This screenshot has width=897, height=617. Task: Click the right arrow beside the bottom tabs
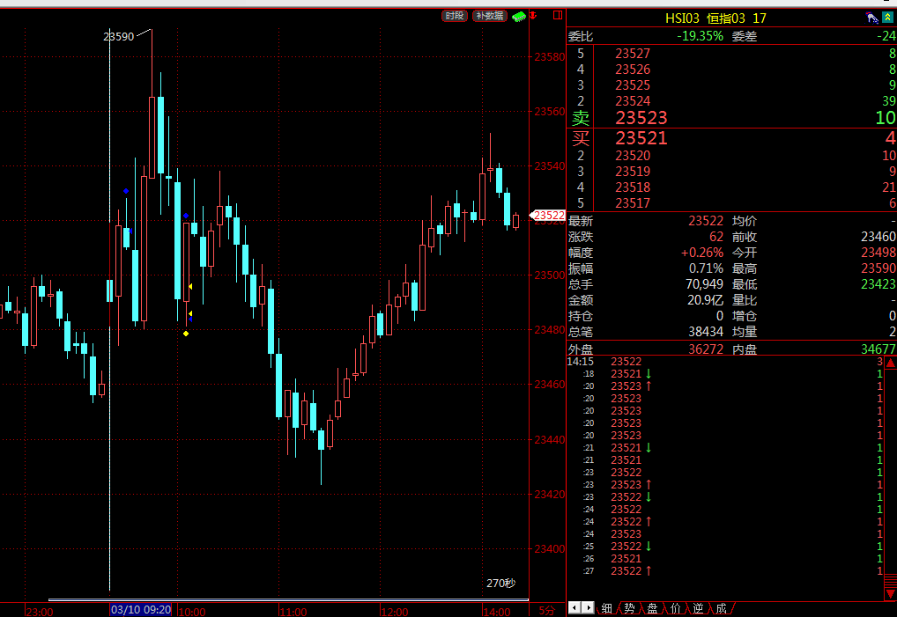588,607
